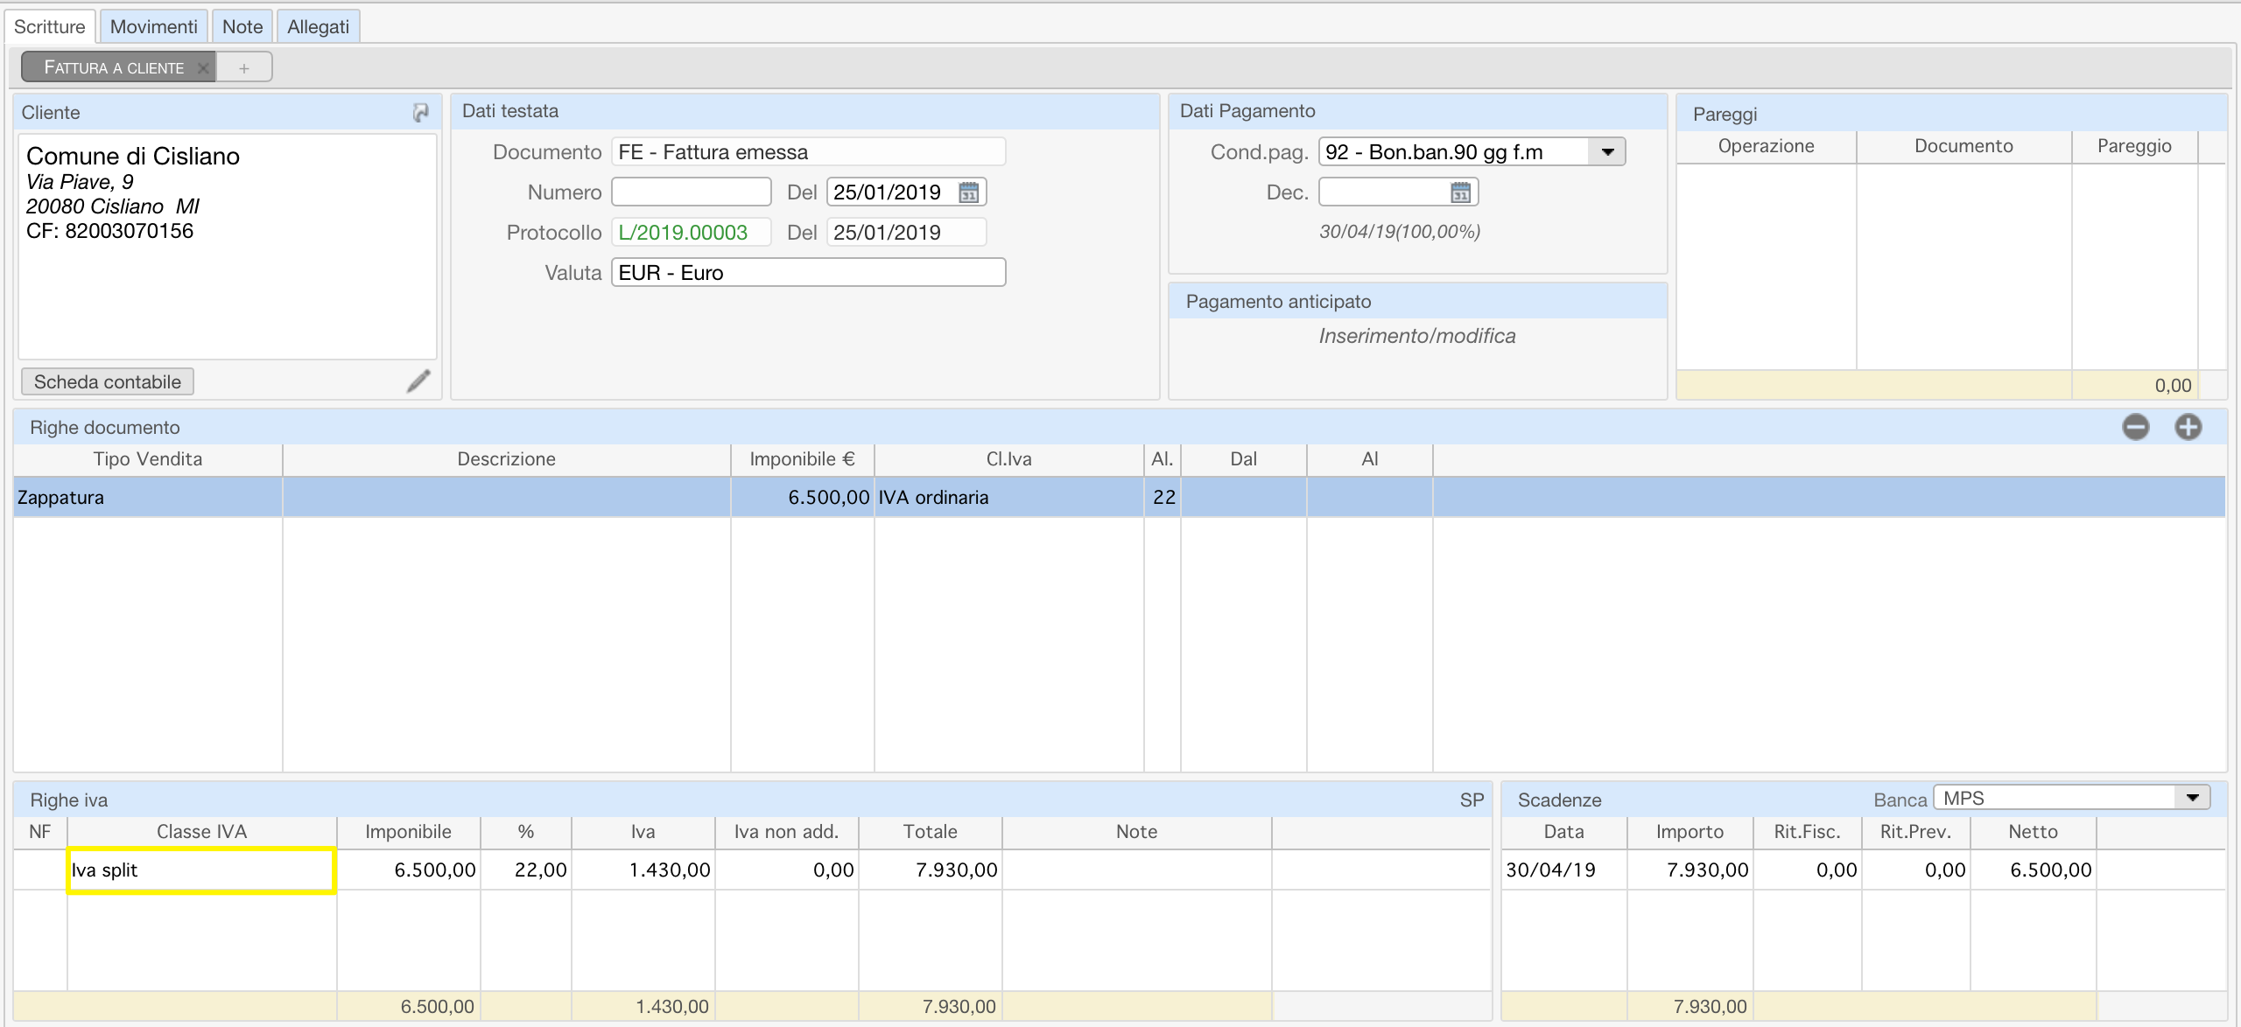Screen dimensions: 2241x1027
Task: Click the SP label in Righe iva header
Action: pos(1472,800)
